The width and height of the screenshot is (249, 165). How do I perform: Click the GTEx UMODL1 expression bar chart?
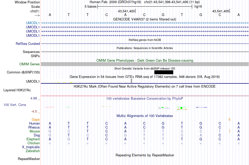pyautogui.click(x=90, y=81)
